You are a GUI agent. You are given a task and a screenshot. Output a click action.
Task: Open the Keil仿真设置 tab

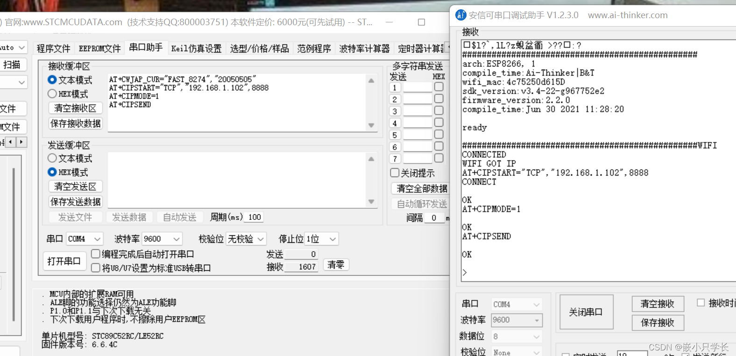point(196,48)
